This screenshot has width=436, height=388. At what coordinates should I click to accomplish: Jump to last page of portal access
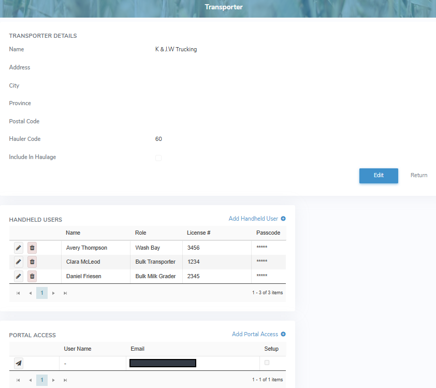(65, 380)
